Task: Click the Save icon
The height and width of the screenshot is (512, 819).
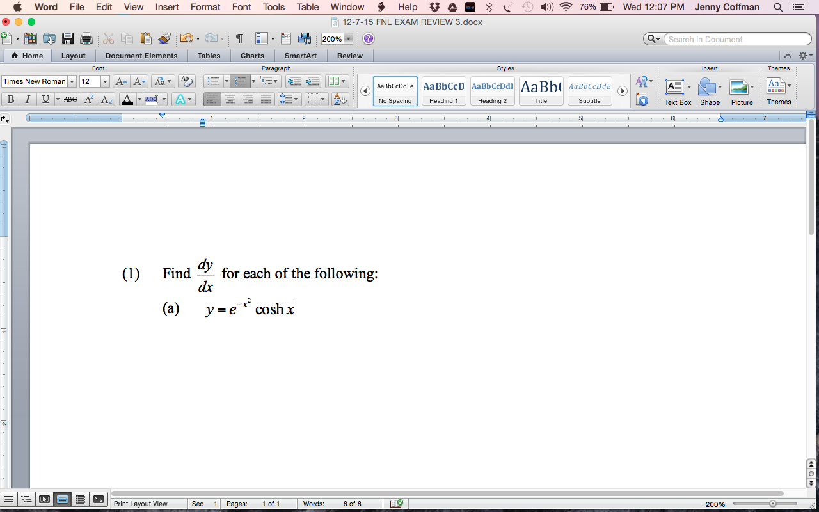Action: pos(67,38)
